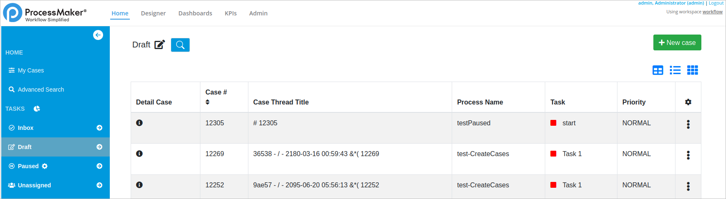
Task: Expand the Inbox arrow in the sidebar
Action: tap(99, 128)
